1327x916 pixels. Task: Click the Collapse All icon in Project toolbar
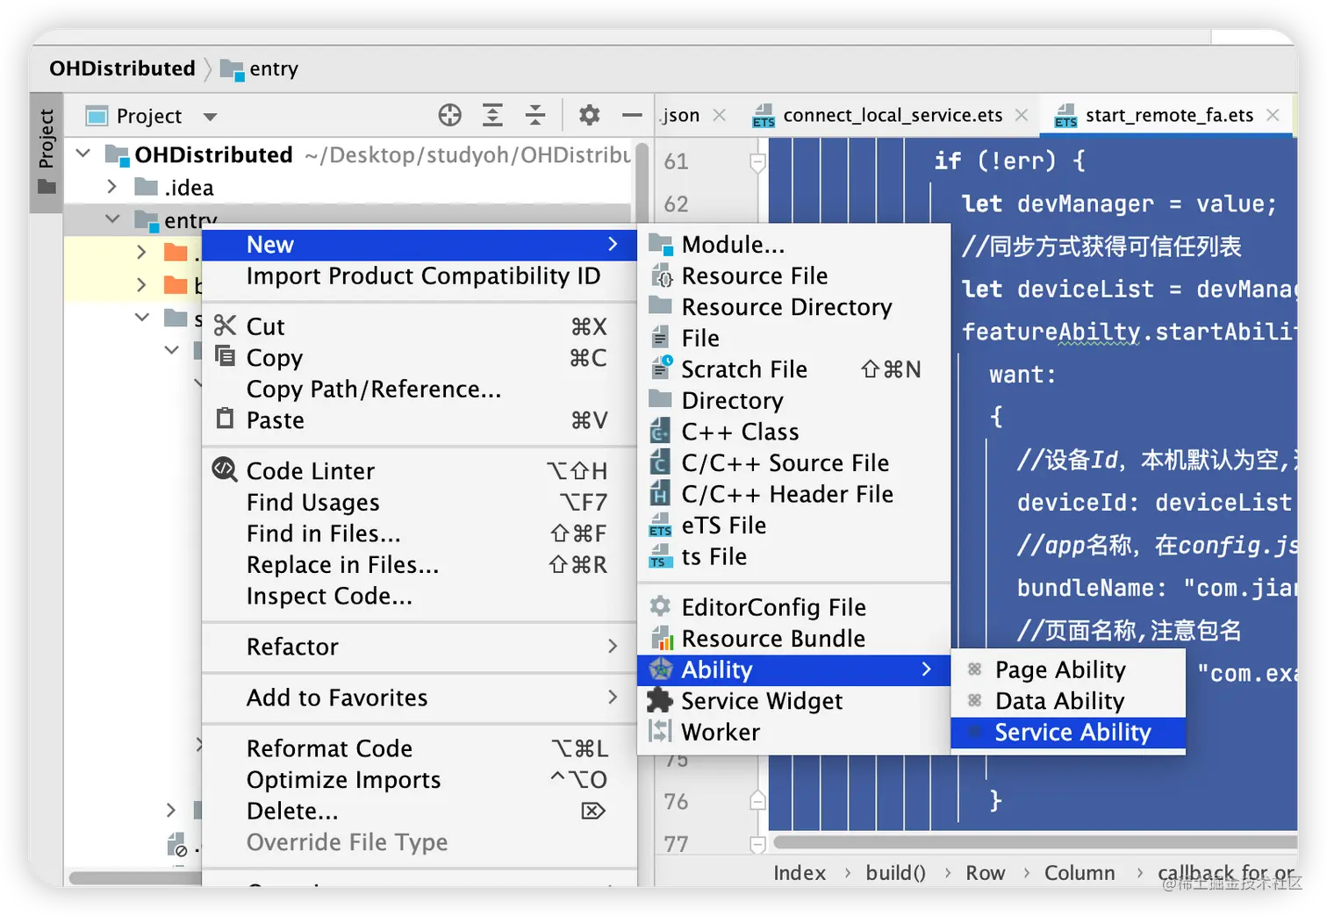[535, 115]
